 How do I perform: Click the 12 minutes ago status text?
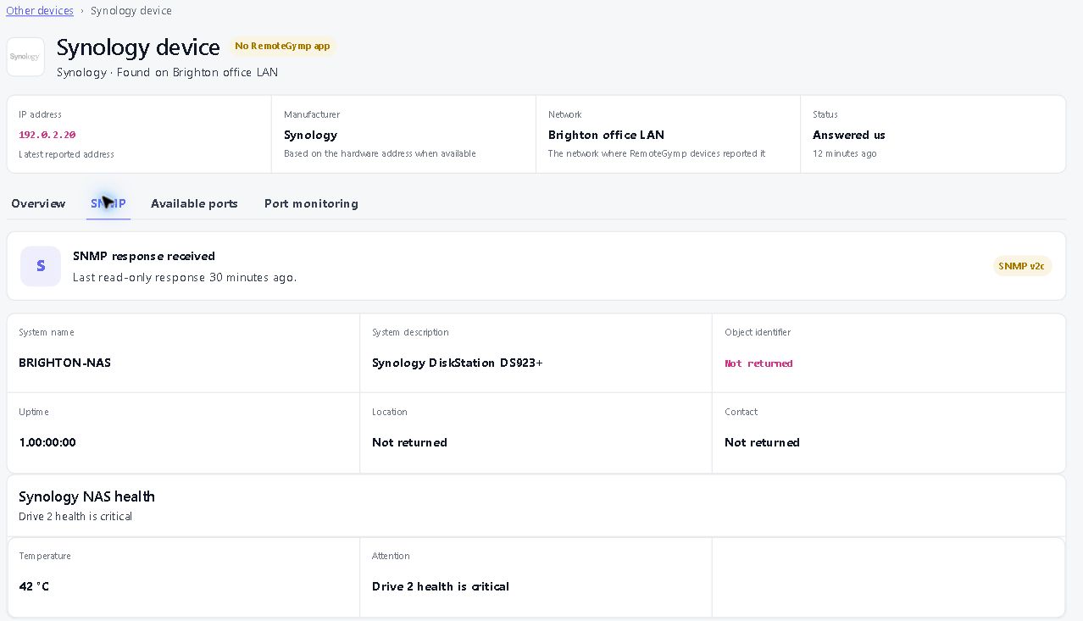click(x=845, y=153)
